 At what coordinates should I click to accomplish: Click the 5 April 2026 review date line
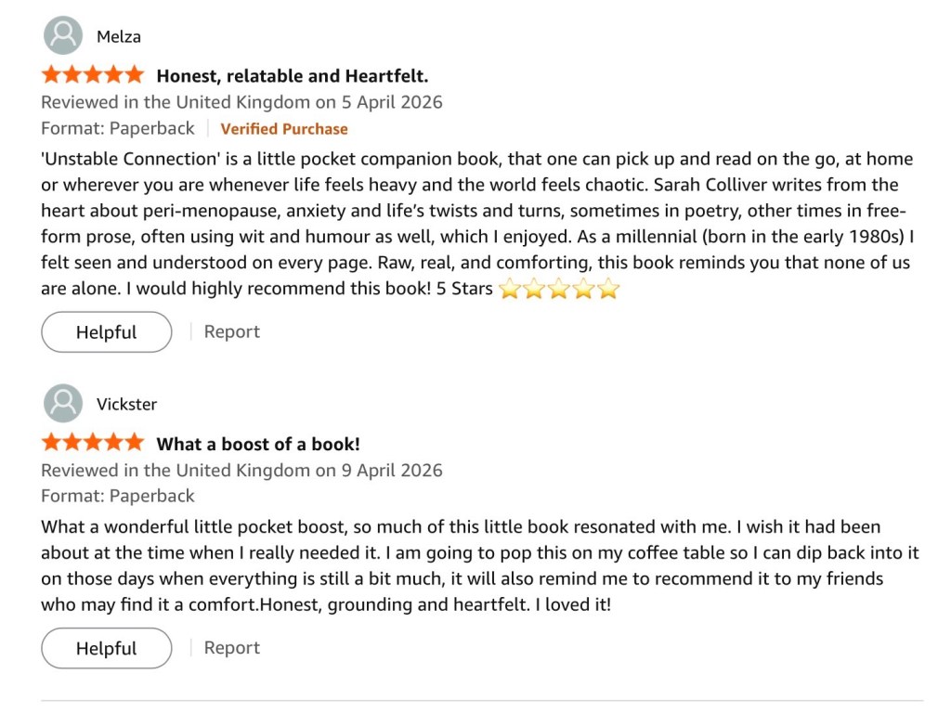click(x=241, y=102)
